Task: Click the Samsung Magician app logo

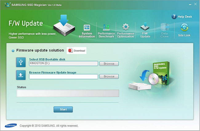Action: [x=7, y=5]
